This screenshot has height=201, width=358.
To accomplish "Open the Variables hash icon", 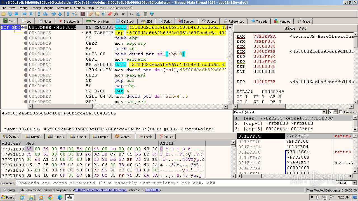I will point(123,14).
